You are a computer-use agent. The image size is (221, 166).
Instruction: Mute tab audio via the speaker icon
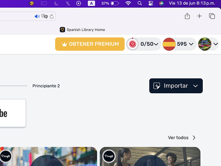37,16
